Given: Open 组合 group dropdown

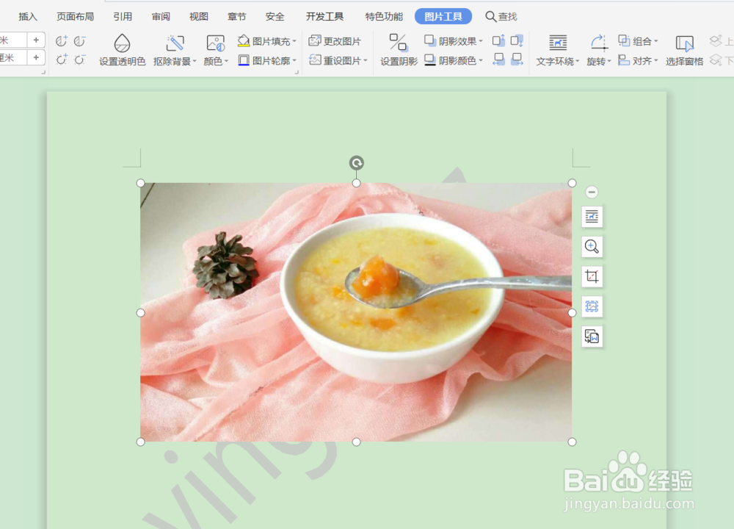Looking at the screenshot, I should (x=638, y=41).
